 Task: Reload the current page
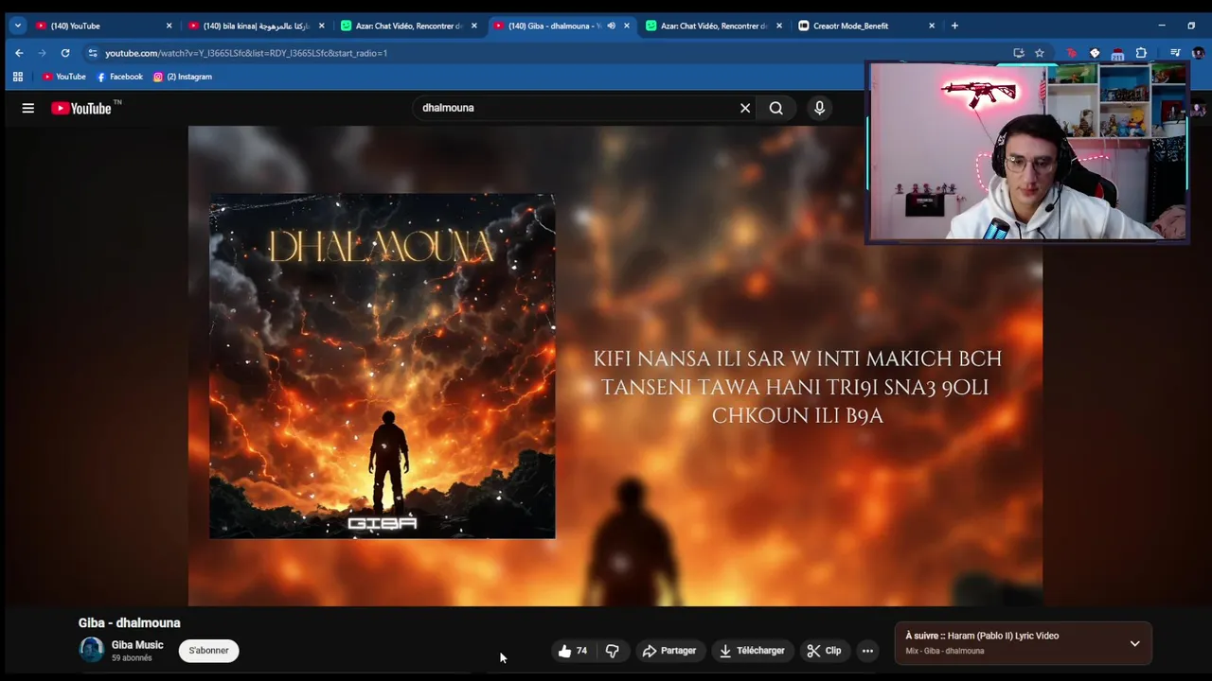click(x=65, y=53)
